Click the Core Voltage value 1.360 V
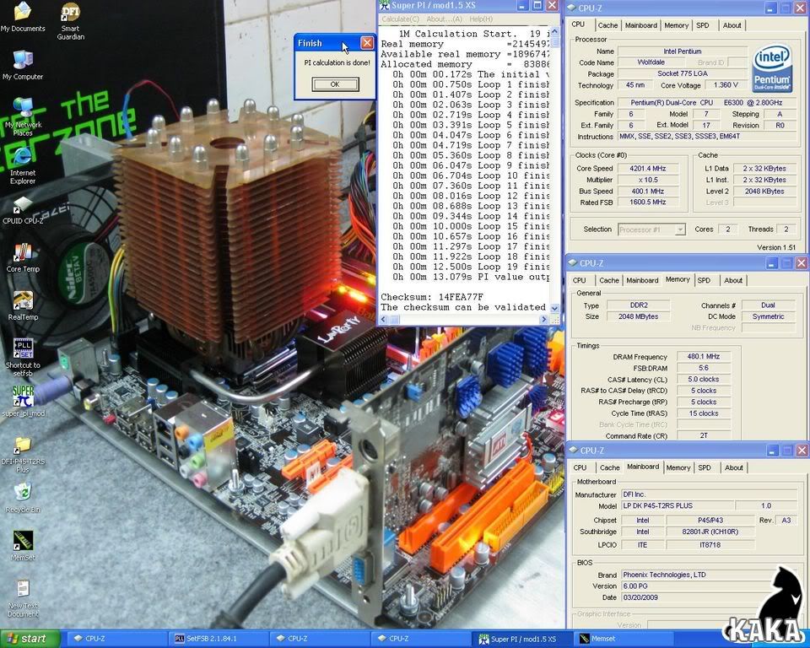The height and width of the screenshot is (648, 810). pos(726,85)
